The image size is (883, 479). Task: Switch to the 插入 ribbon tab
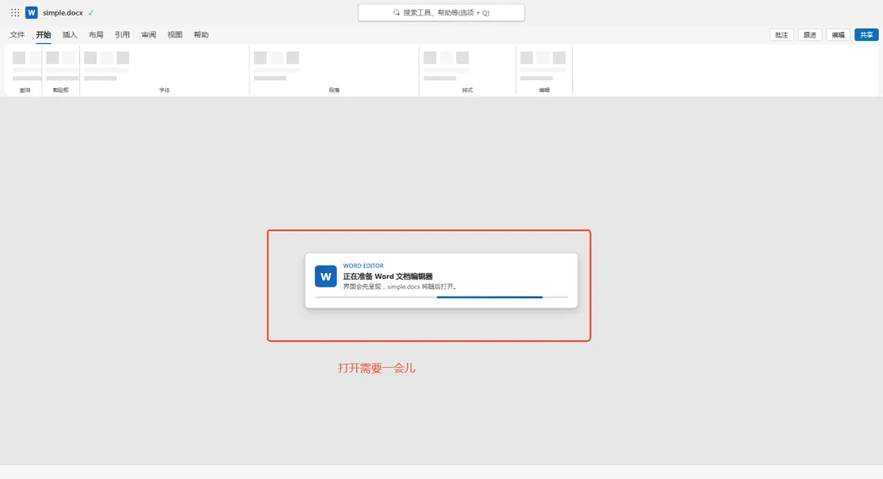coord(69,35)
